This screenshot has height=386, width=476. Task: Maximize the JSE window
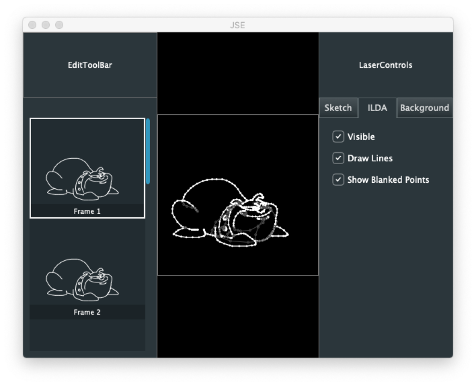point(59,25)
